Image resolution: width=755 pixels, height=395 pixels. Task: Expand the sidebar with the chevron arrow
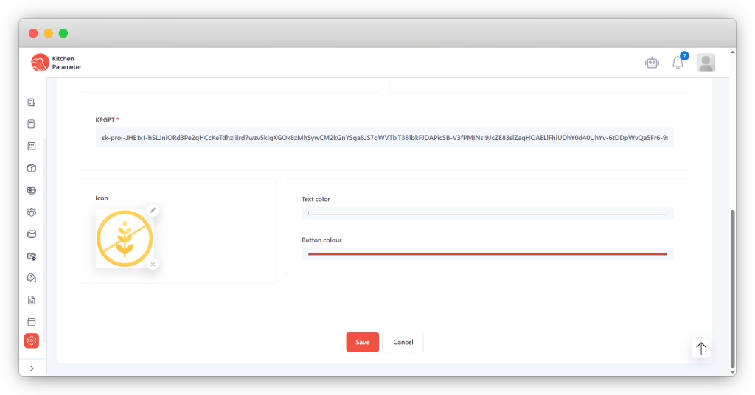click(32, 368)
